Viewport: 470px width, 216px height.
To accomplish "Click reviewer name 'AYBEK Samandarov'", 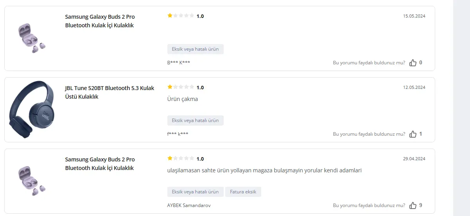I will pos(189,205).
